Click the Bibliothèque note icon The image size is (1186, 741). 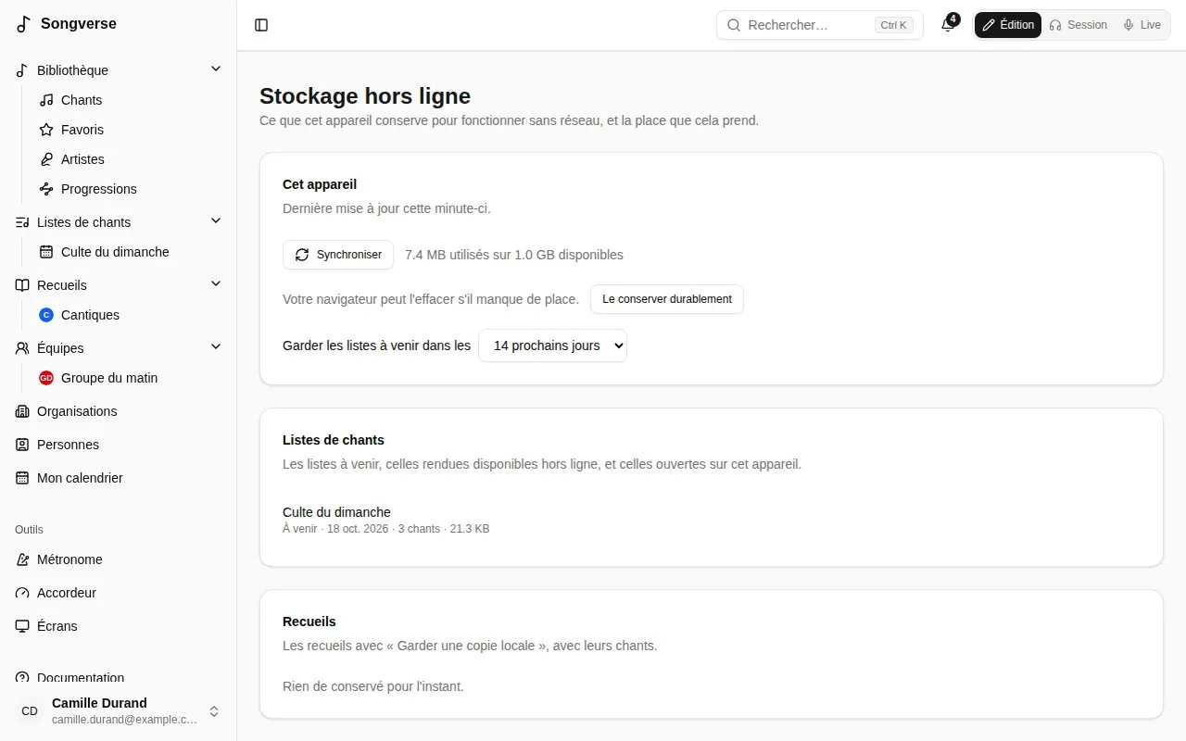point(22,70)
